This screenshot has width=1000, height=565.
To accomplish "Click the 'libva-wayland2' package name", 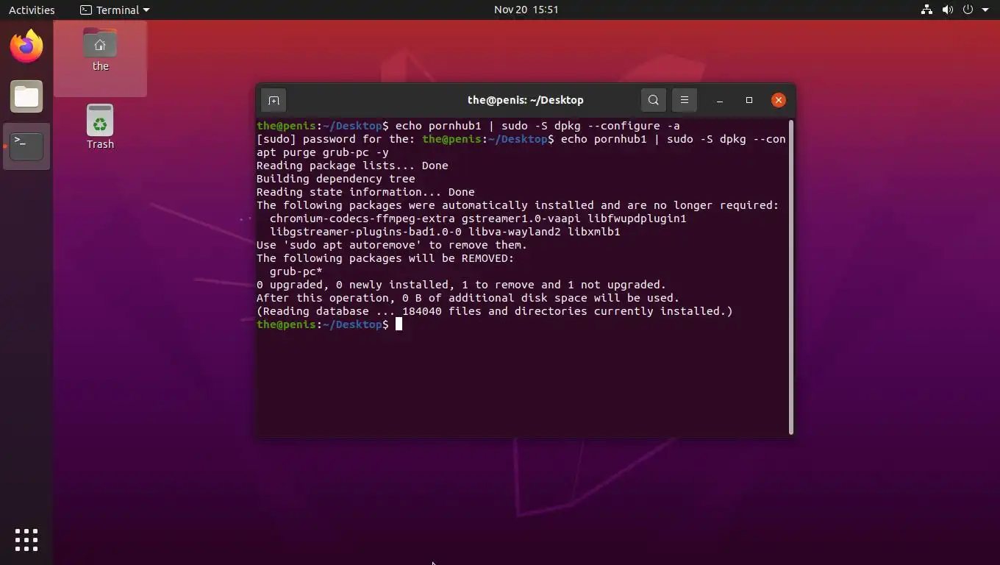I will click(x=515, y=232).
